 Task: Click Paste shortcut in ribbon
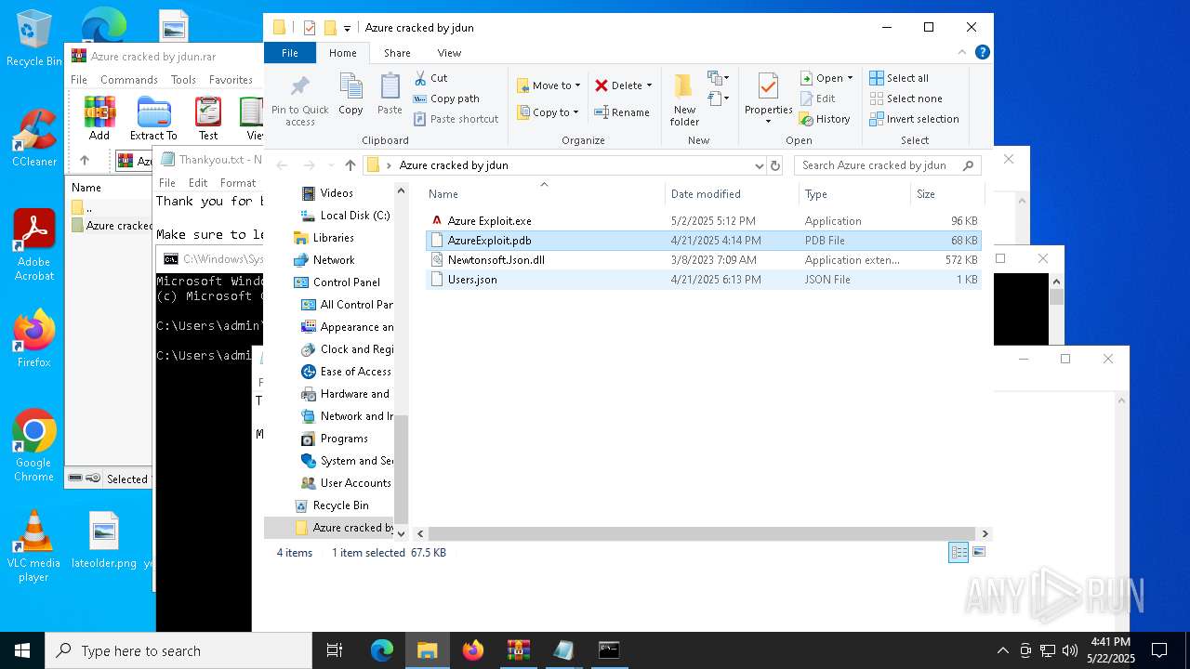pos(456,119)
